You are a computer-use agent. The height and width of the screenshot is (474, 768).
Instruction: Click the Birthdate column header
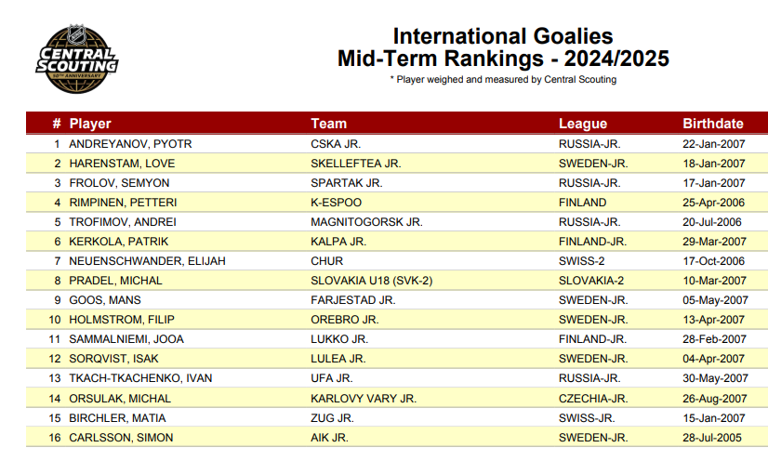[x=713, y=124]
